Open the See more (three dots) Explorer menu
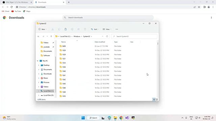The height and width of the screenshot is (121, 216). (117, 29)
